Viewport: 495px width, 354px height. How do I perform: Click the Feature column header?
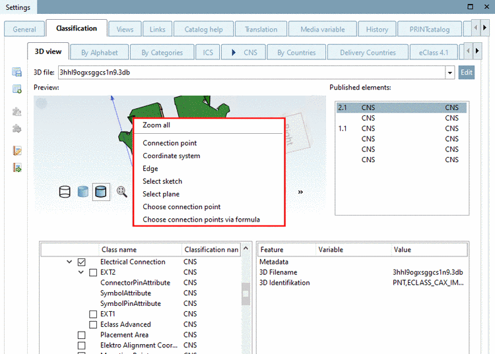pos(286,250)
